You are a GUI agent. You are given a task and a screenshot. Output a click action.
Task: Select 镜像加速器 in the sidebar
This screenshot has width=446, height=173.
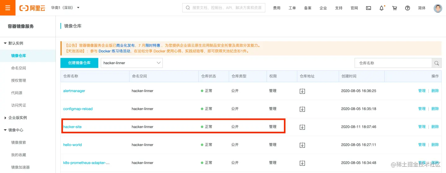pos(20,167)
